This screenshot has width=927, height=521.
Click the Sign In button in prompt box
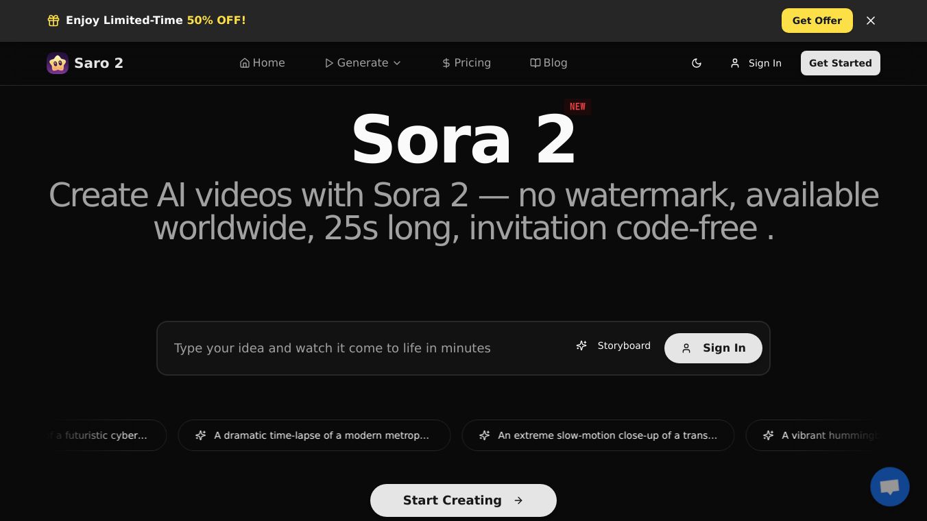point(713,348)
